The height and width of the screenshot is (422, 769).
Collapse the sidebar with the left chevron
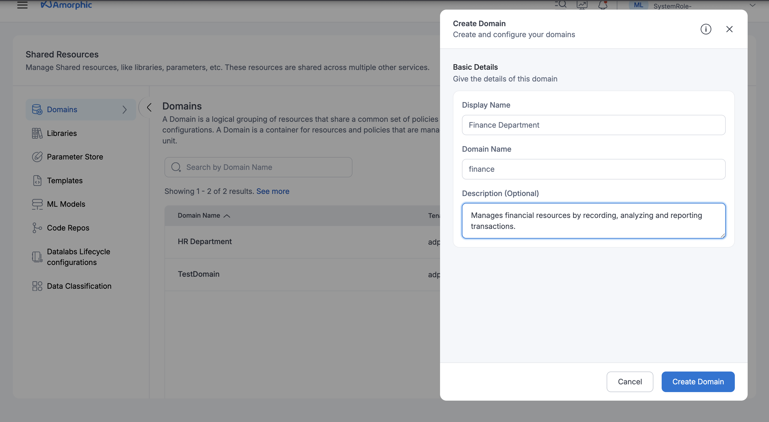coord(149,107)
